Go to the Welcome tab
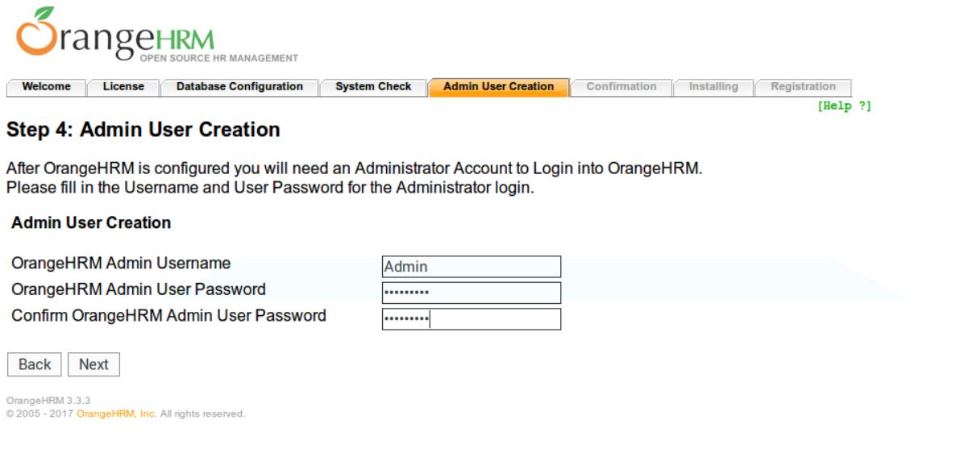The height and width of the screenshot is (457, 956). tap(46, 87)
